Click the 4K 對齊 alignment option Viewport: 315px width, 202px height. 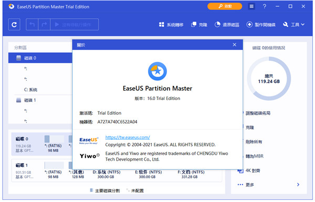click(x=253, y=171)
